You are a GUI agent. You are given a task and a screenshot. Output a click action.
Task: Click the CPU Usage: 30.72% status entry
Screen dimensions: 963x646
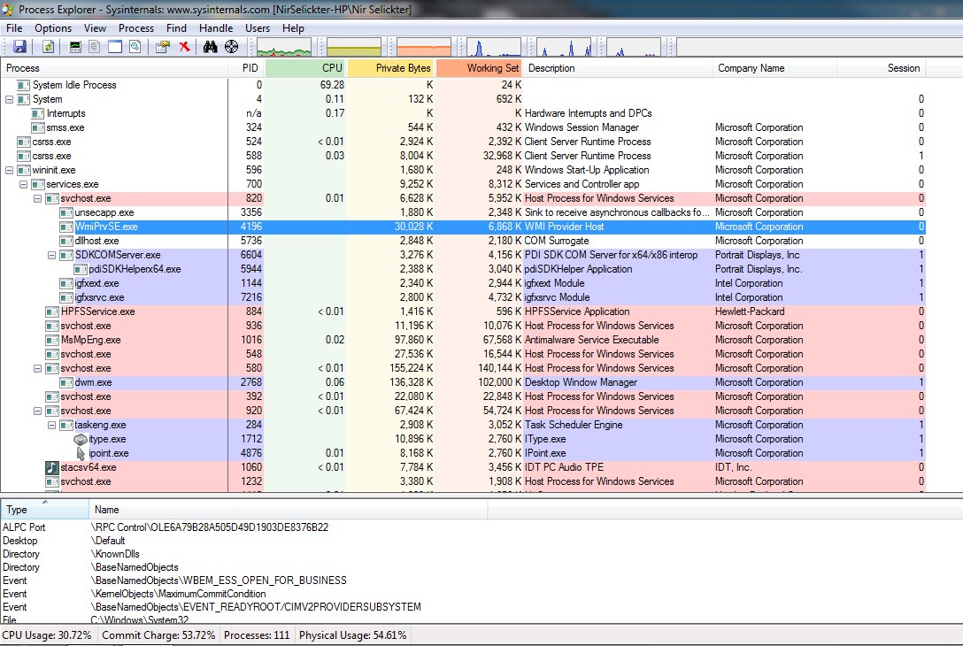[47, 635]
